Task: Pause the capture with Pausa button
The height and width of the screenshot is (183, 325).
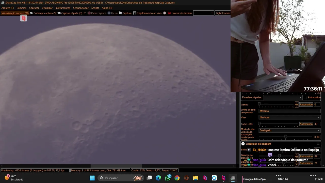Action: (x=112, y=13)
